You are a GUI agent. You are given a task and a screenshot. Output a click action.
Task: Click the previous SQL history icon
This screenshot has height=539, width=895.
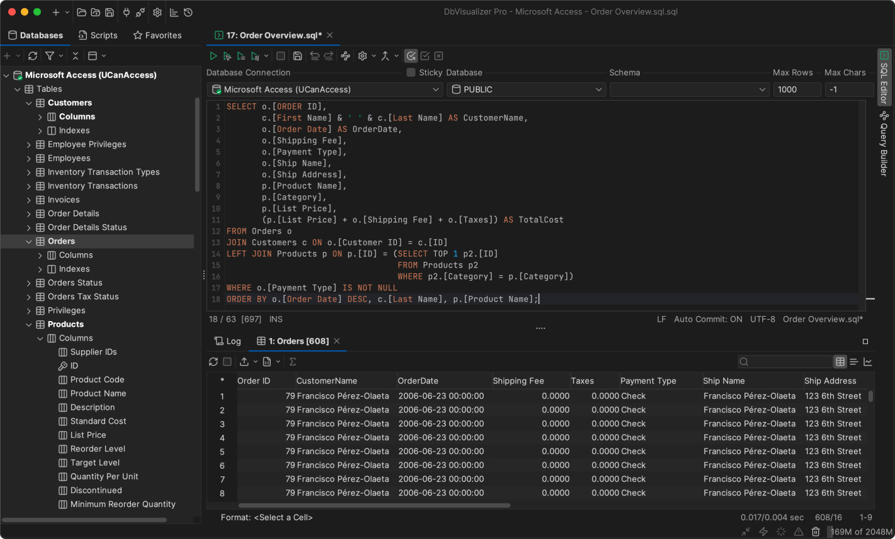314,56
